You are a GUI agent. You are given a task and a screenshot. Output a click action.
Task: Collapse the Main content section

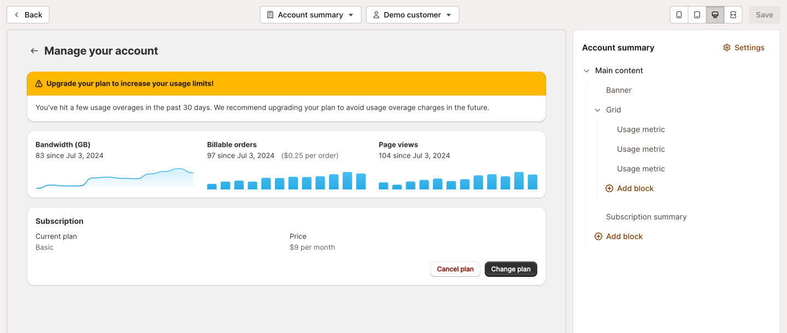(586, 70)
